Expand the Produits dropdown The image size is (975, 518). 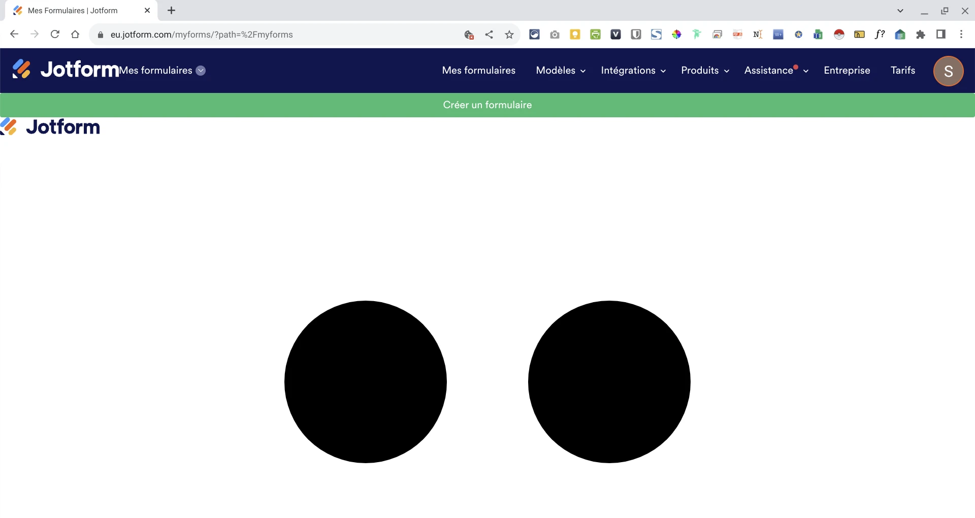click(x=705, y=71)
